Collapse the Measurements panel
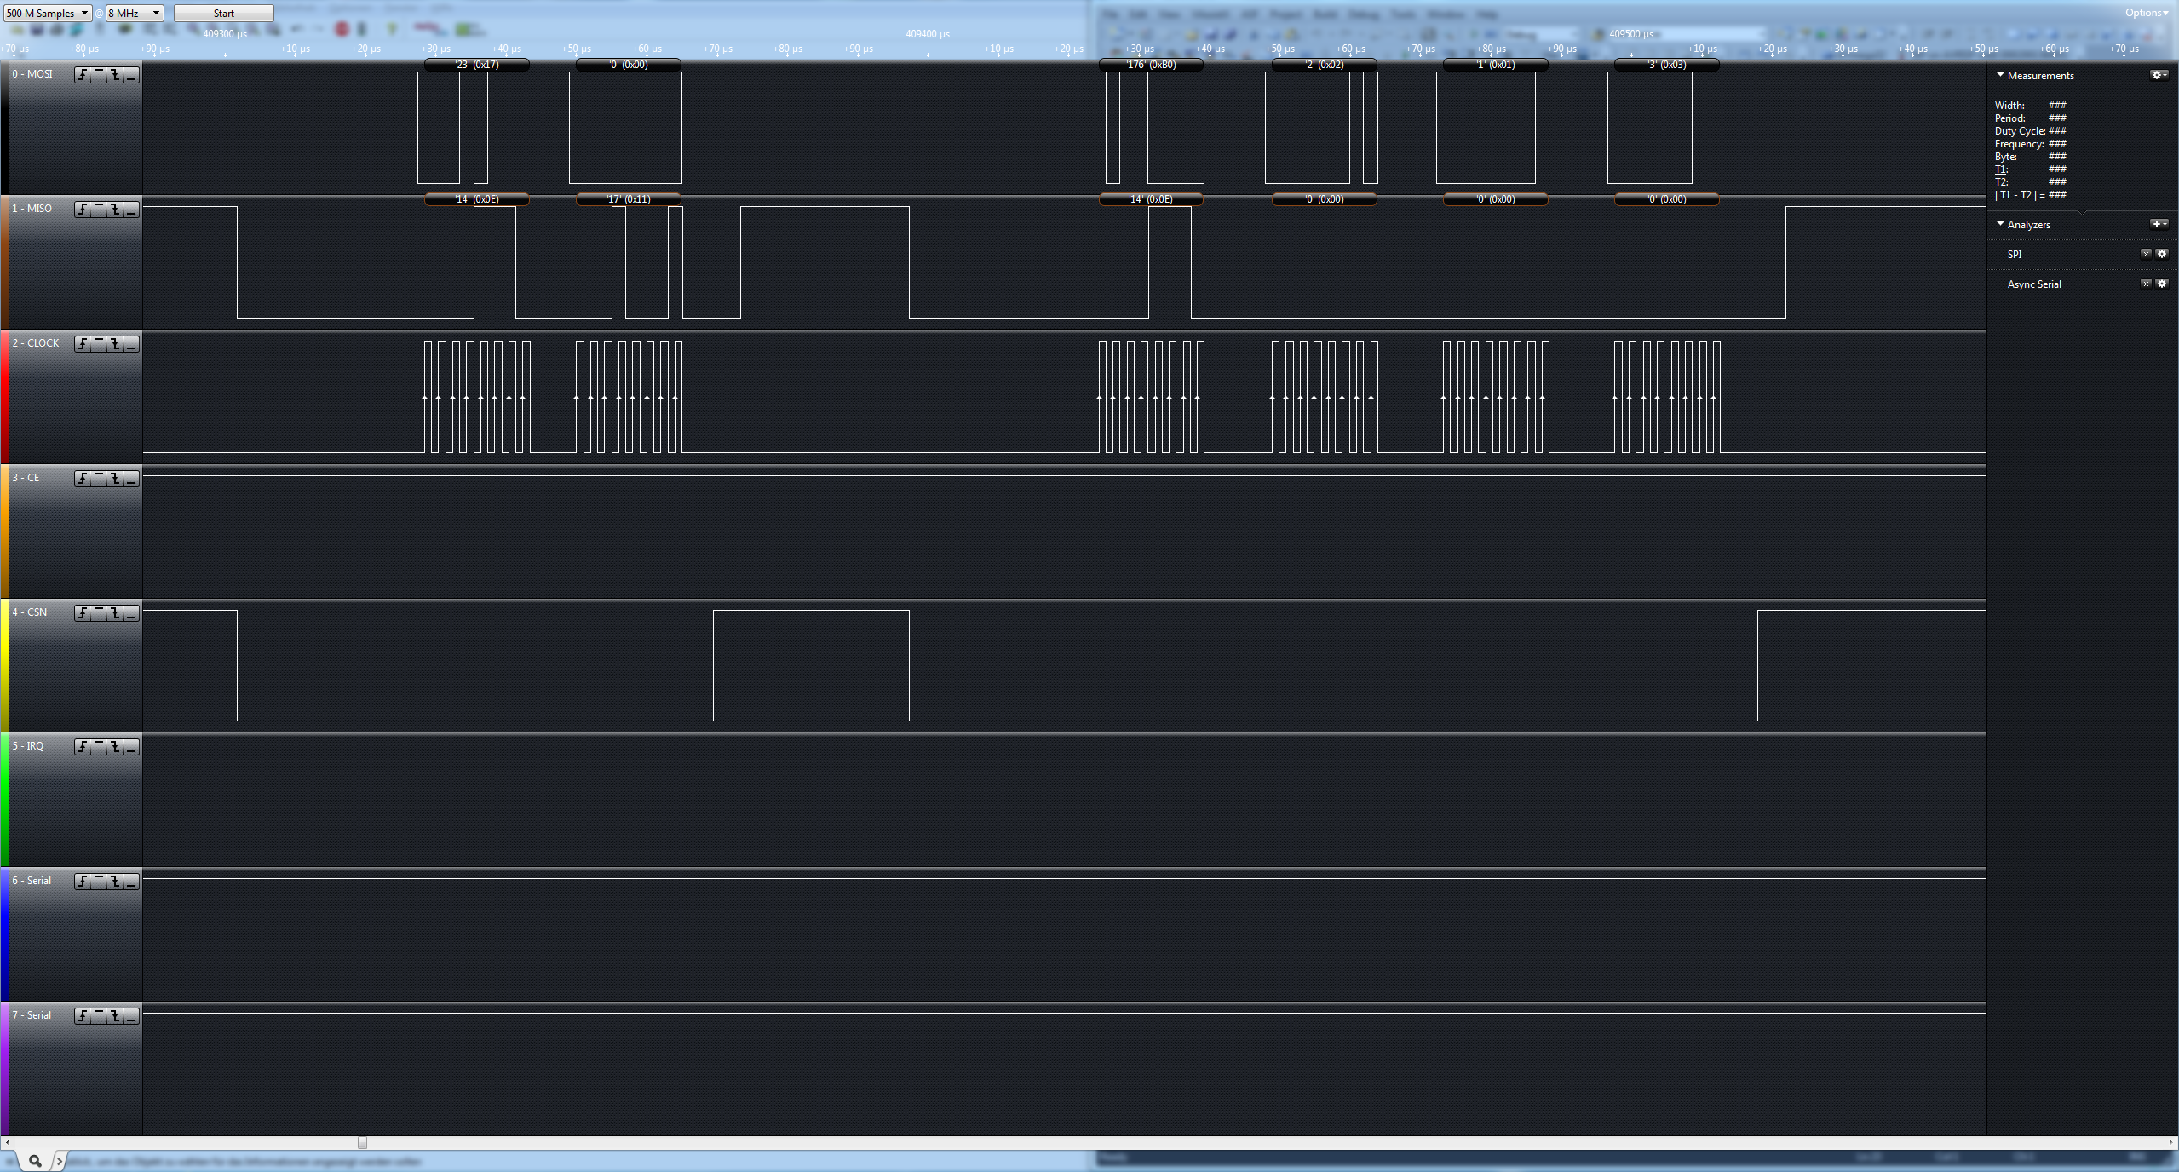 click(x=2000, y=75)
